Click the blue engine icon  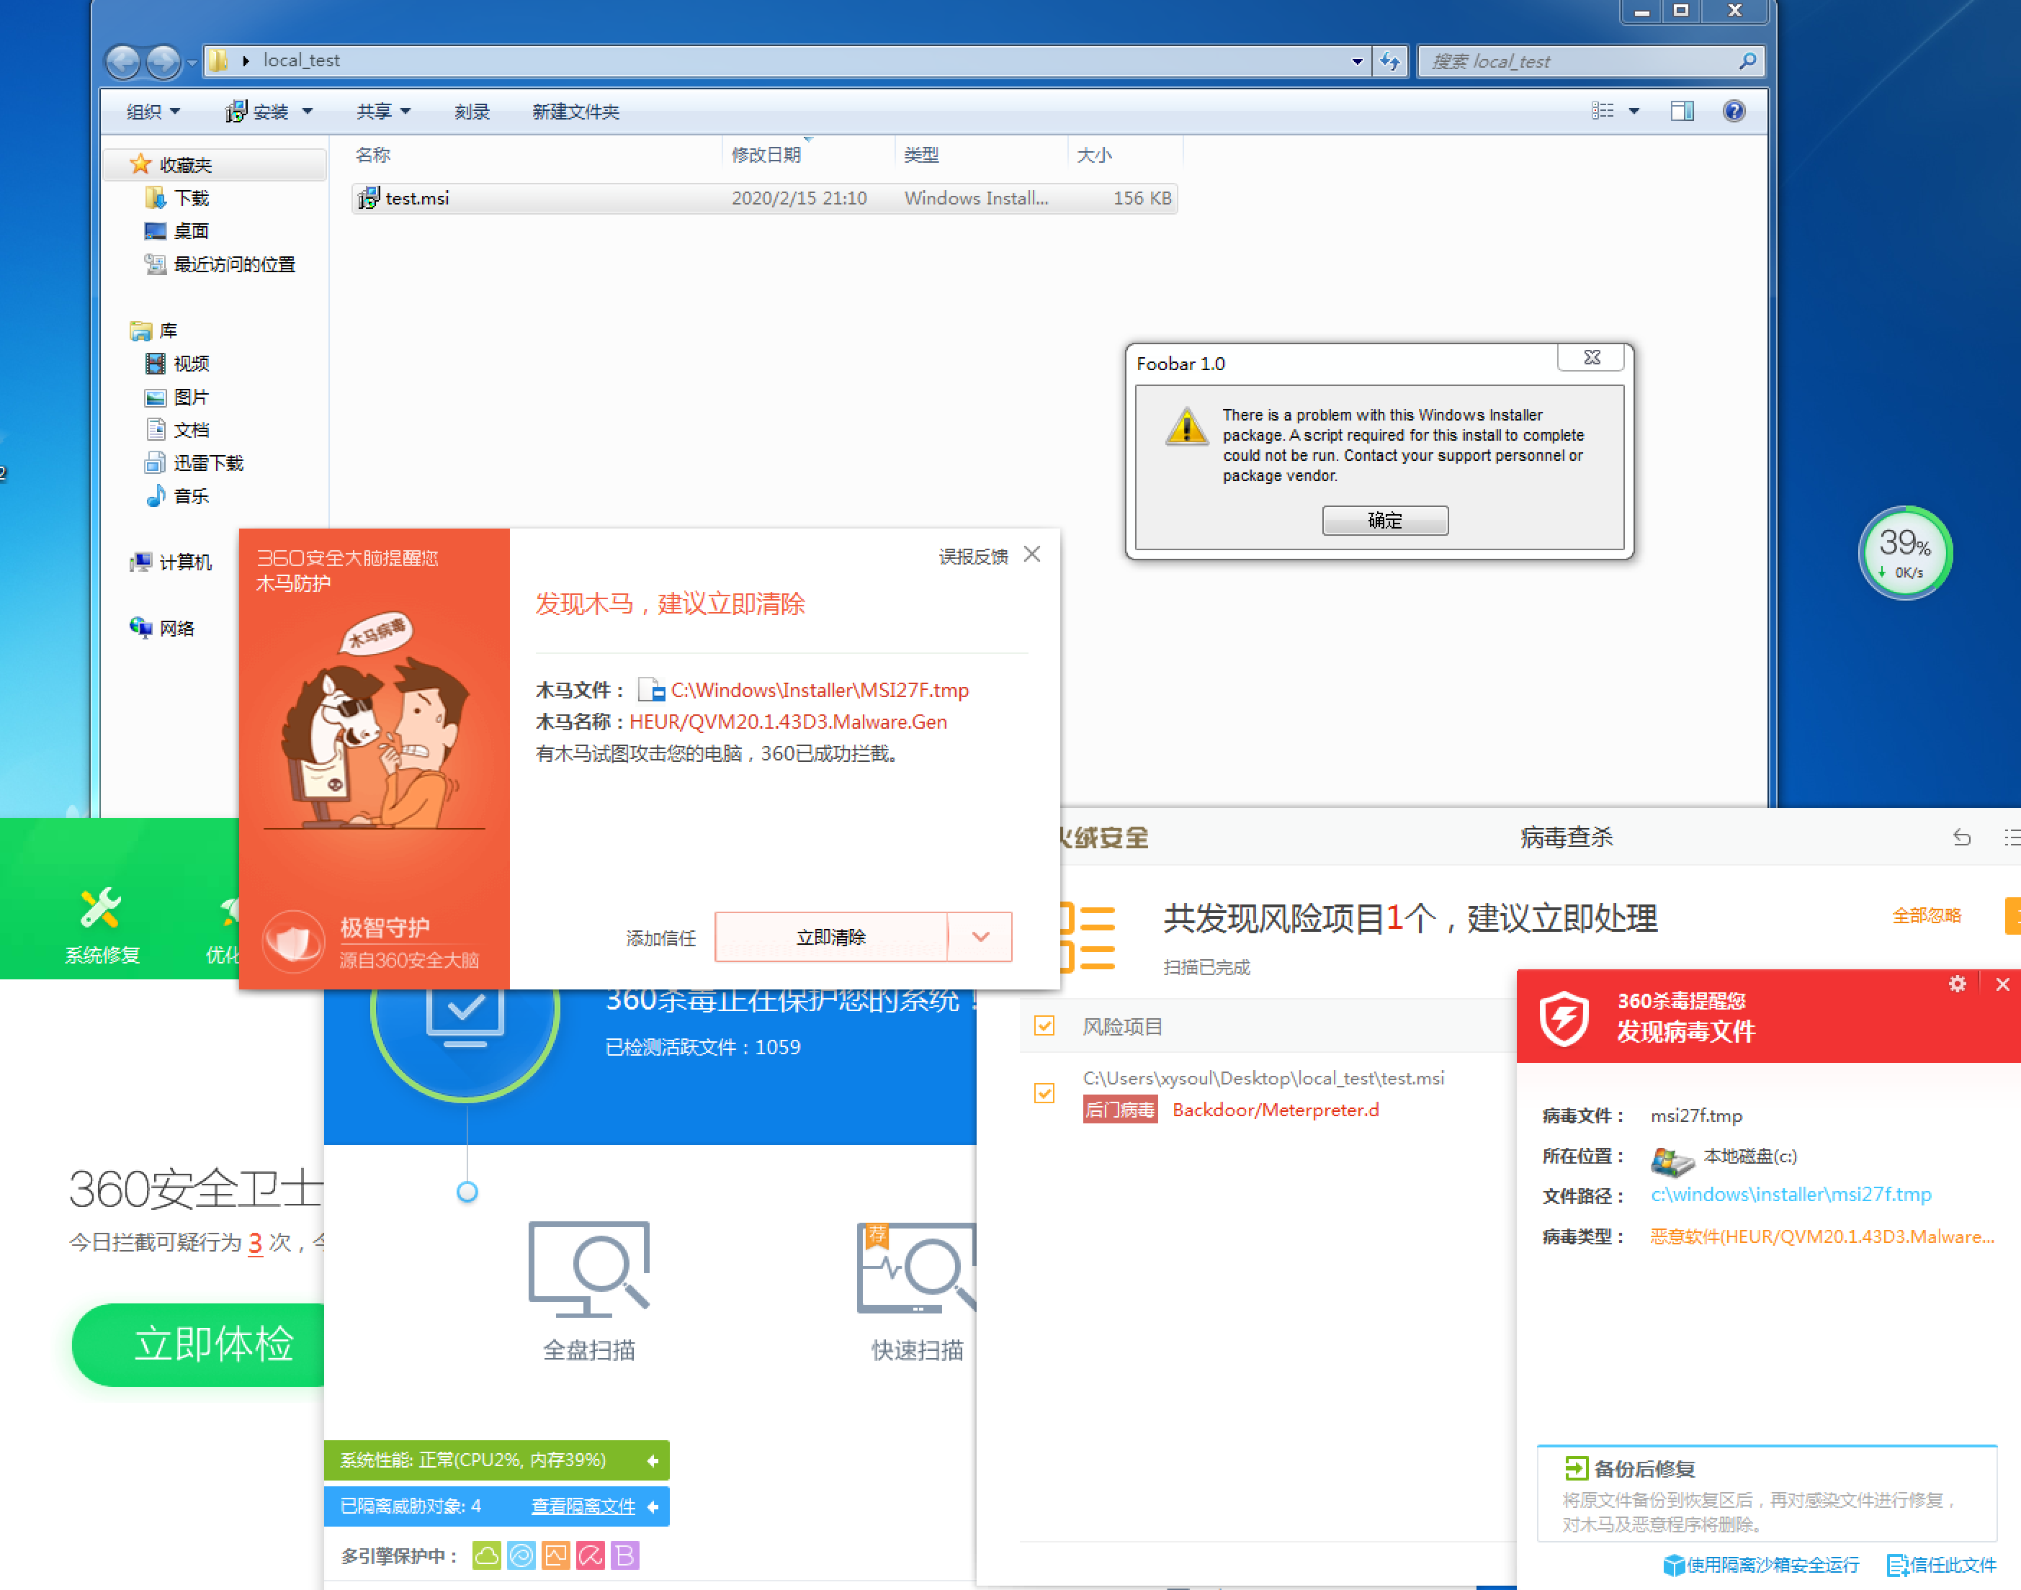tap(521, 1555)
